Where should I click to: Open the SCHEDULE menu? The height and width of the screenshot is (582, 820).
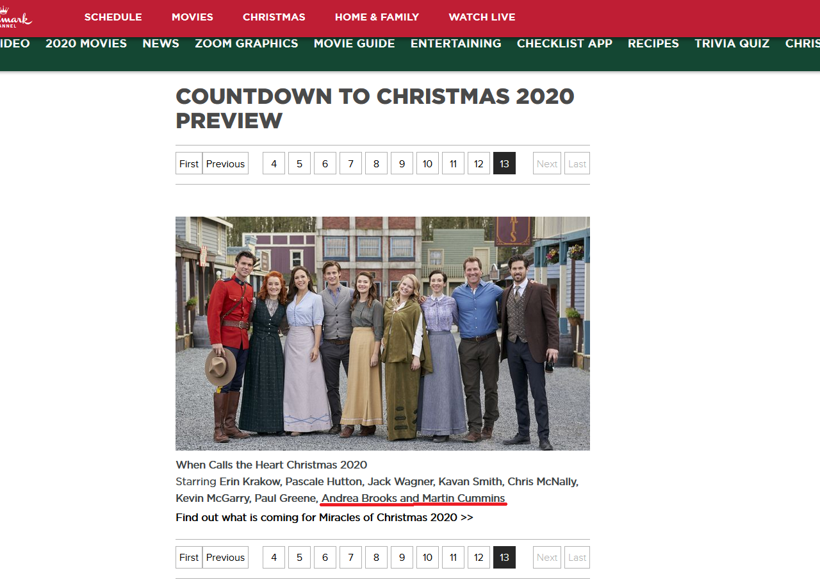(x=113, y=17)
